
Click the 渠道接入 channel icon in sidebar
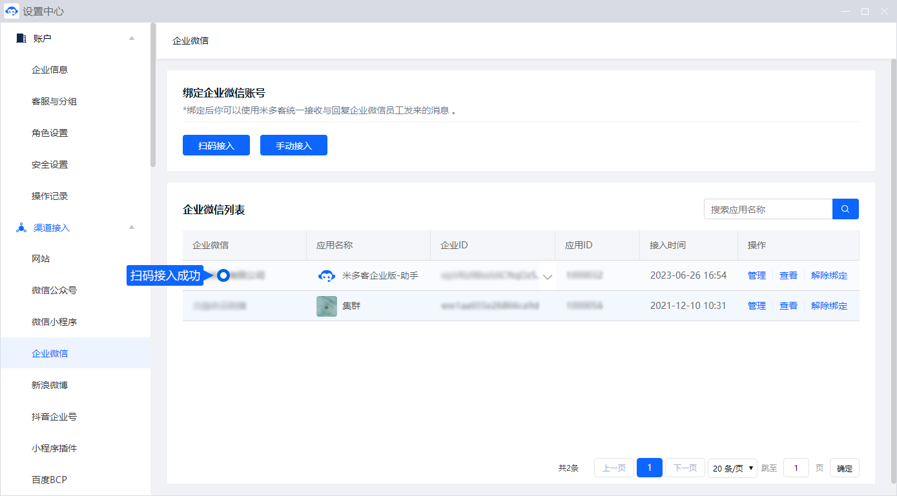[x=21, y=228]
